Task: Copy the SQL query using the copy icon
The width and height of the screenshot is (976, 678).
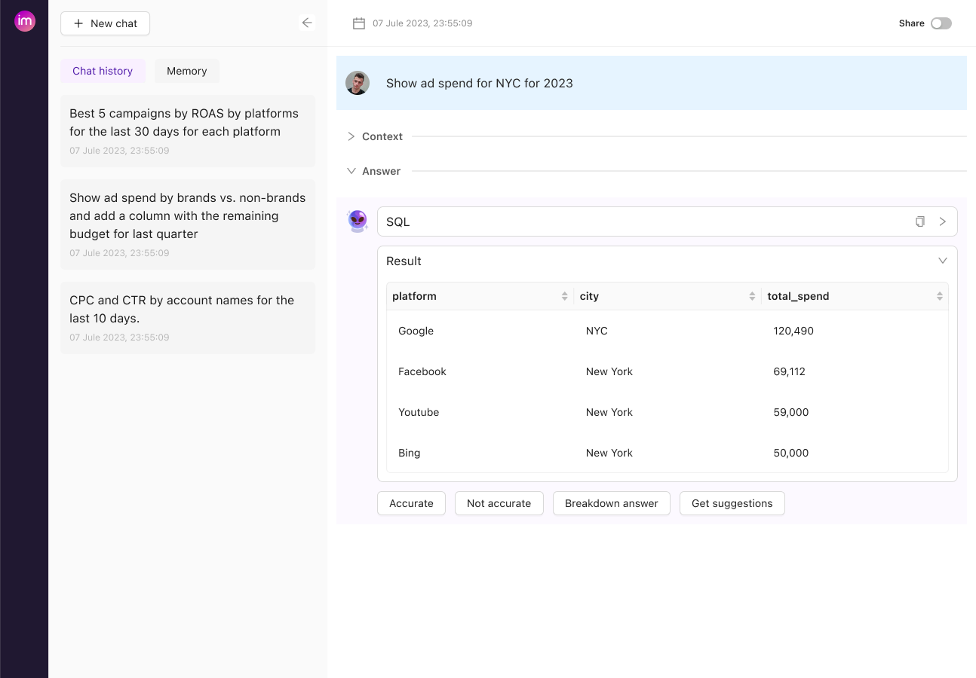Action: (x=919, y=221)
